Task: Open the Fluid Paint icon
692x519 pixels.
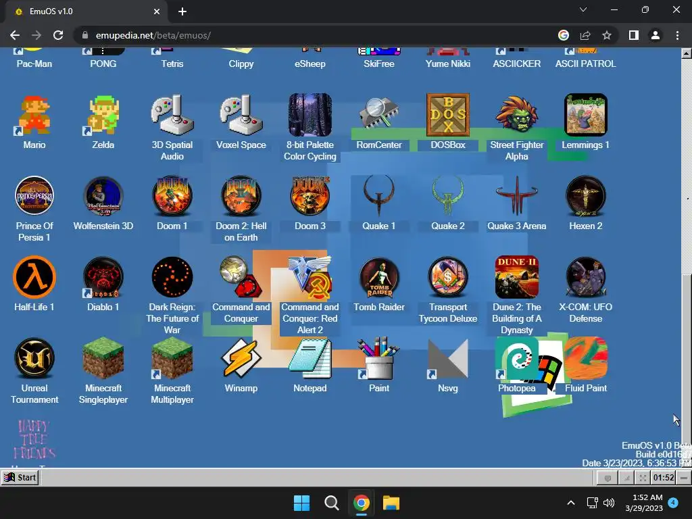Action: pos(586,359)
